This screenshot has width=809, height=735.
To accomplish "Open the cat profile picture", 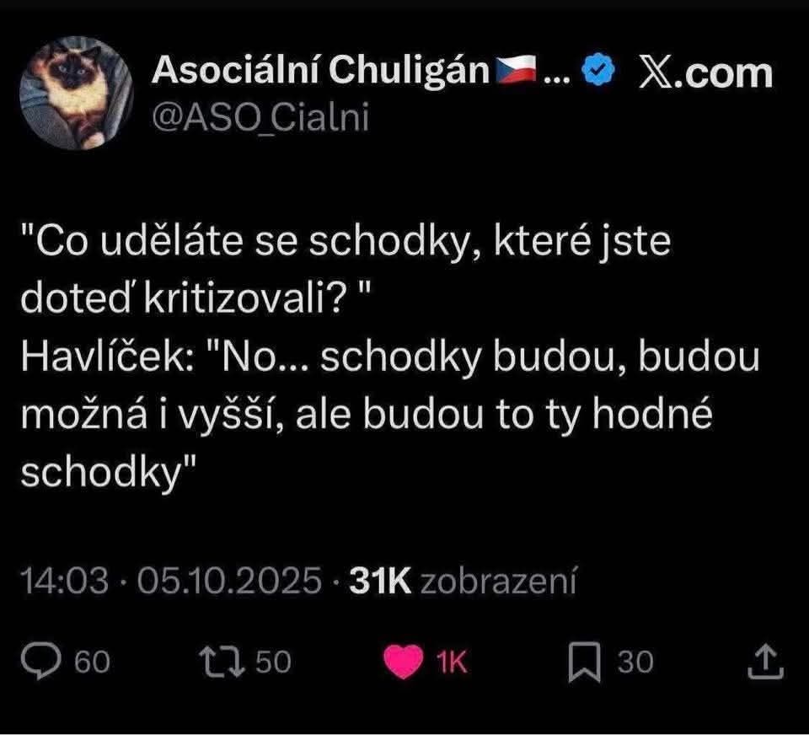I will [77, 93].
